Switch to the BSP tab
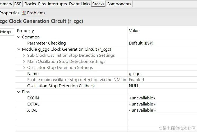The height and width of the screenshot is (132, 197). [x=18, y=4]
